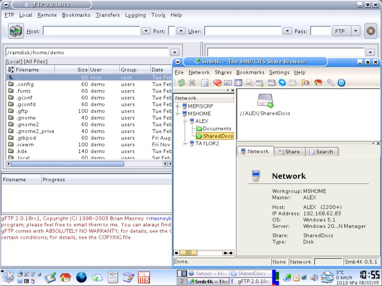Open the /ramdisk/home/demo path dropdown
The image size is (382, 286).
pyautogui.click(x=174, y=52)
